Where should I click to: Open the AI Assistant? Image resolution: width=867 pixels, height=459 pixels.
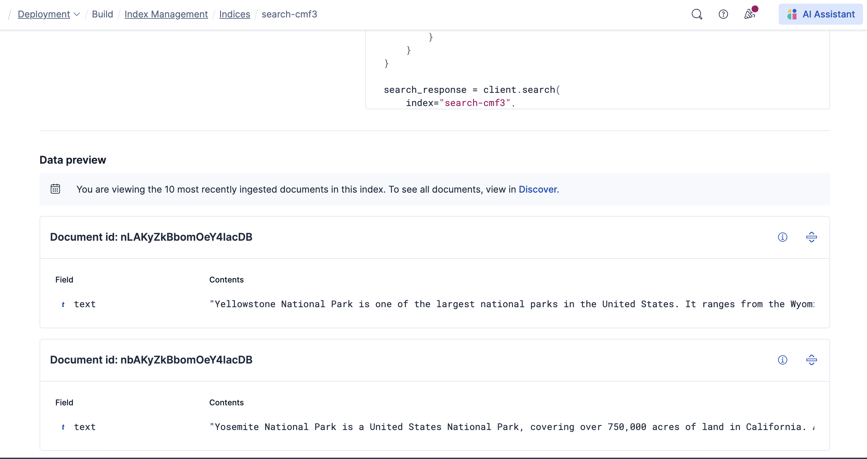coord(821,14)
